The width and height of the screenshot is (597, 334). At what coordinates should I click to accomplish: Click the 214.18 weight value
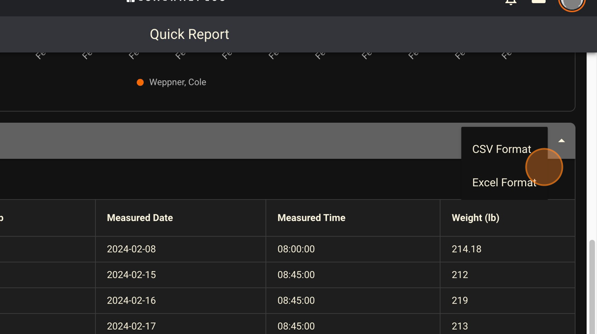[x=466, y=249]
